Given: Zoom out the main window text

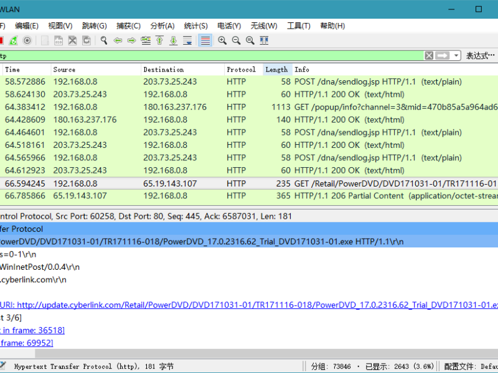Looking at the screenshot, I should [x=236, y=40].
